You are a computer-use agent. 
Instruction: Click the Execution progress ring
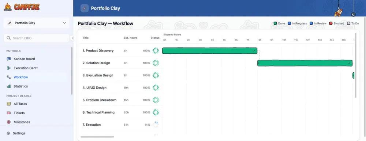click(156, 125)
